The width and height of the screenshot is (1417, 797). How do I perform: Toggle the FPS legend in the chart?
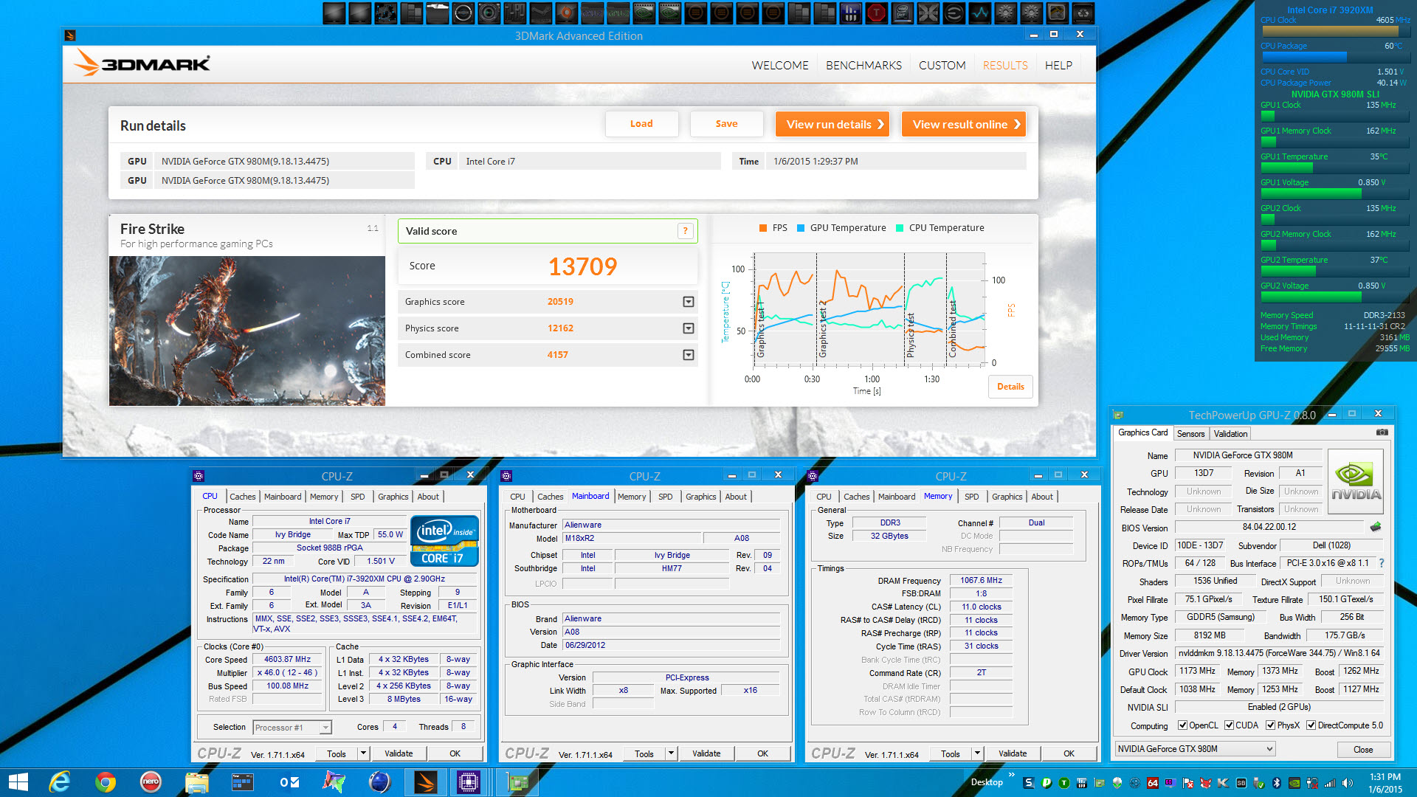pyautogui.click(x=773, y=228)
